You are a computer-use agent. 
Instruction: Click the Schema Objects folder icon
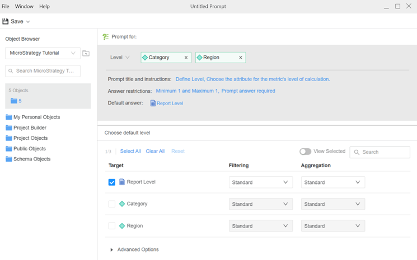point(9,159)
